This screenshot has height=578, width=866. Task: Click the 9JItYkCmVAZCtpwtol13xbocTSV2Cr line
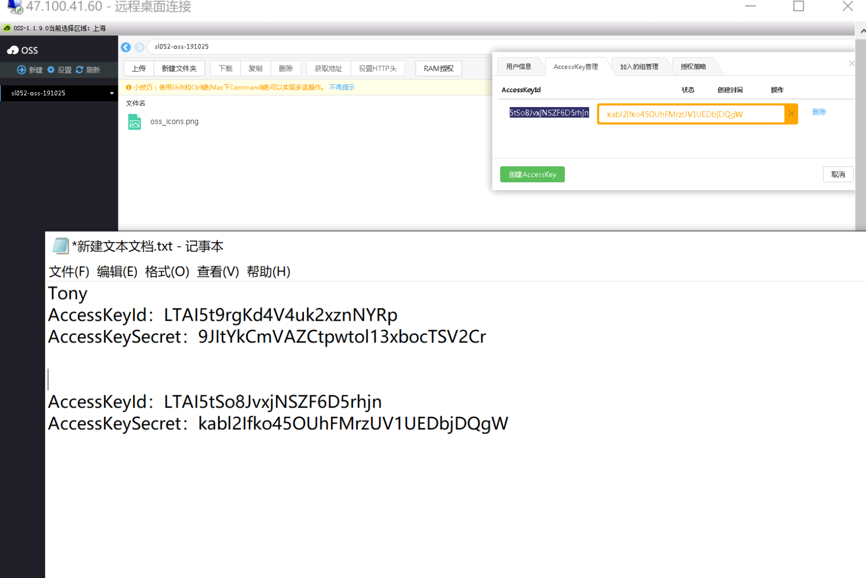click(267, 337)
